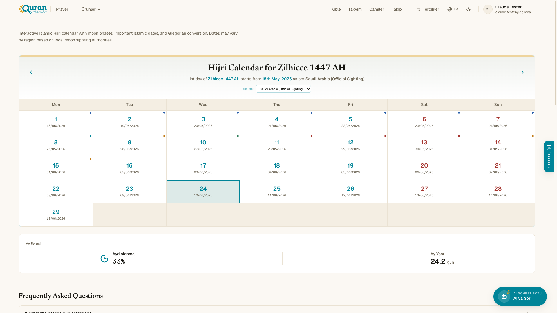This screenshot has width=557, height=313.
Task: Click the AI'ya Sor chatbot button
Action: tap(520, 296)
